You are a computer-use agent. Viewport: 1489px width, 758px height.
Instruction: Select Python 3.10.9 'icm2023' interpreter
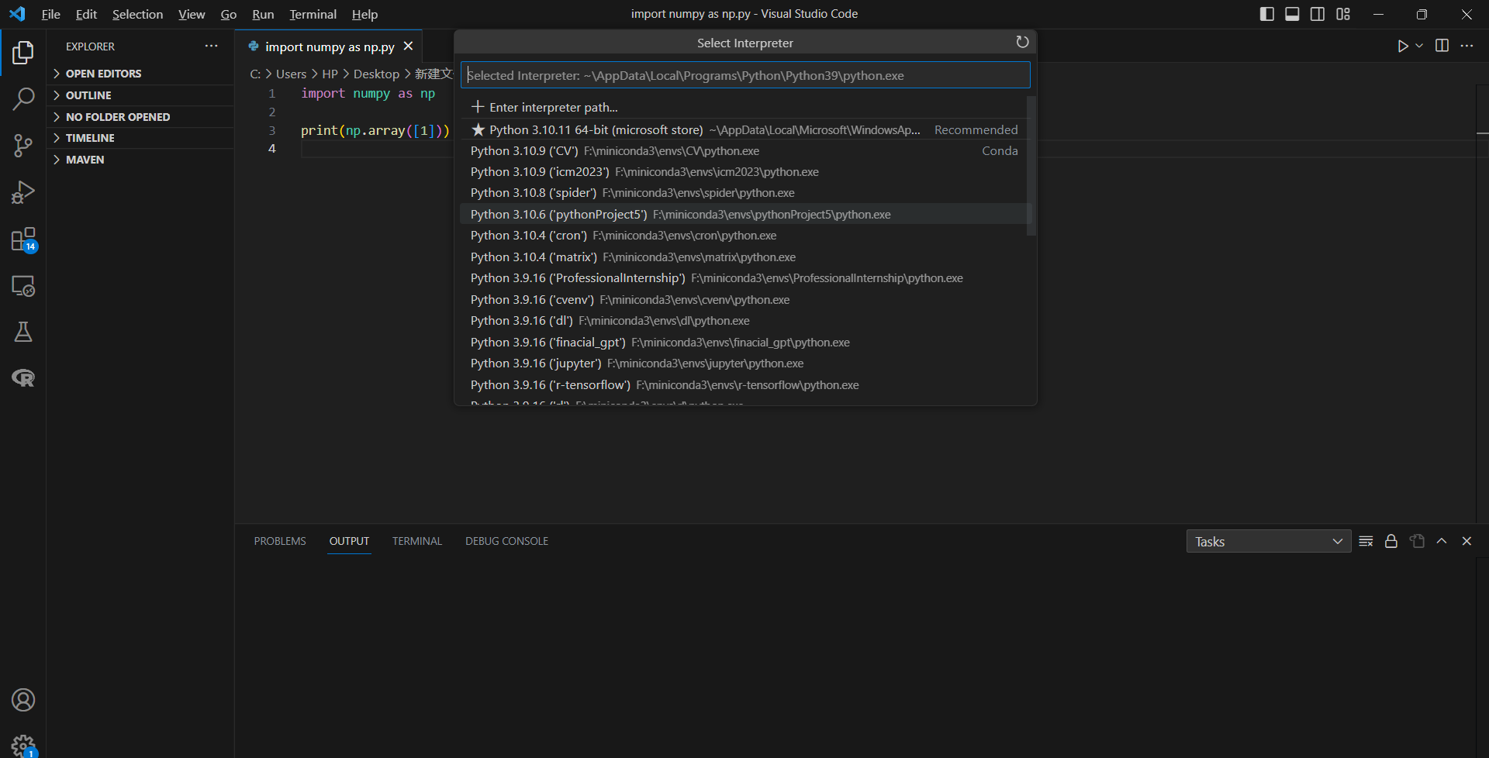[744, 172]
